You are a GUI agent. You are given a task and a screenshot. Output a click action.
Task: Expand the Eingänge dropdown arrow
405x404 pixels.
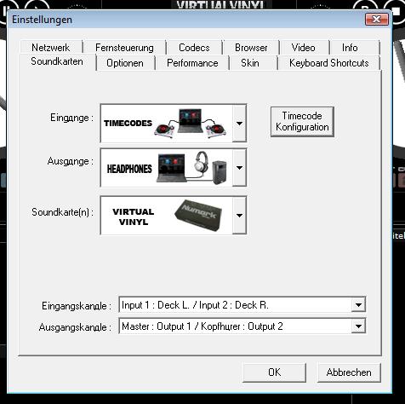coord(239,124)
